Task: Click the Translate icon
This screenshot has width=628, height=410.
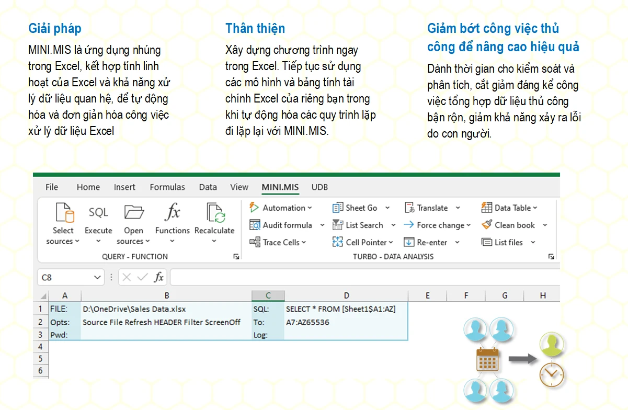Action: (x=409, y=208)
